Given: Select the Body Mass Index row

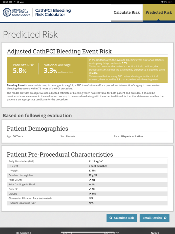Looking at the screenshot, I should (87, 161).
